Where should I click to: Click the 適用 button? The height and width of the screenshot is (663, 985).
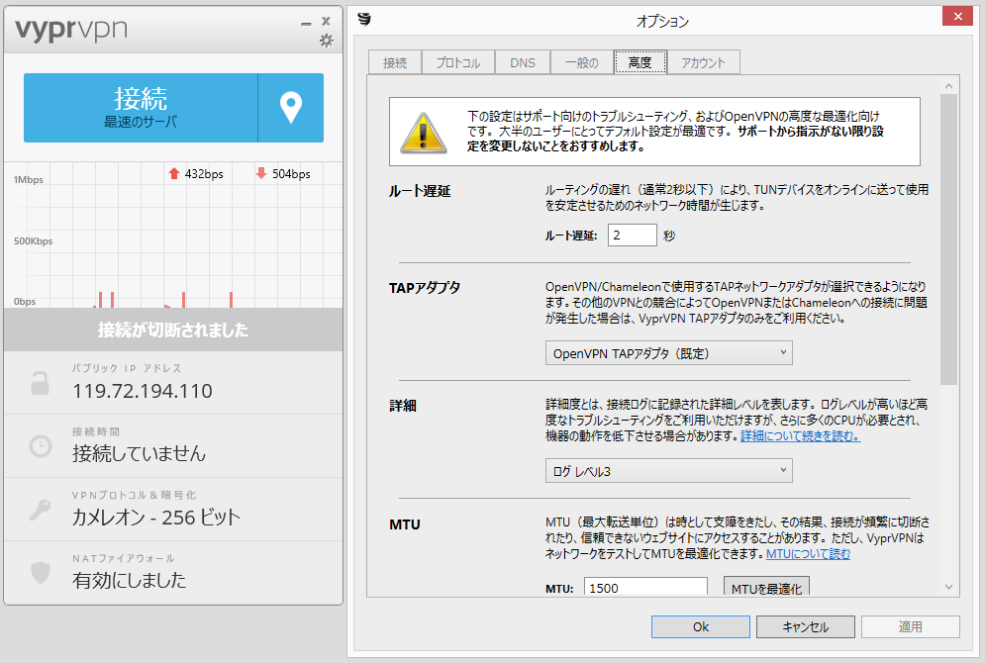coord(910,626)
